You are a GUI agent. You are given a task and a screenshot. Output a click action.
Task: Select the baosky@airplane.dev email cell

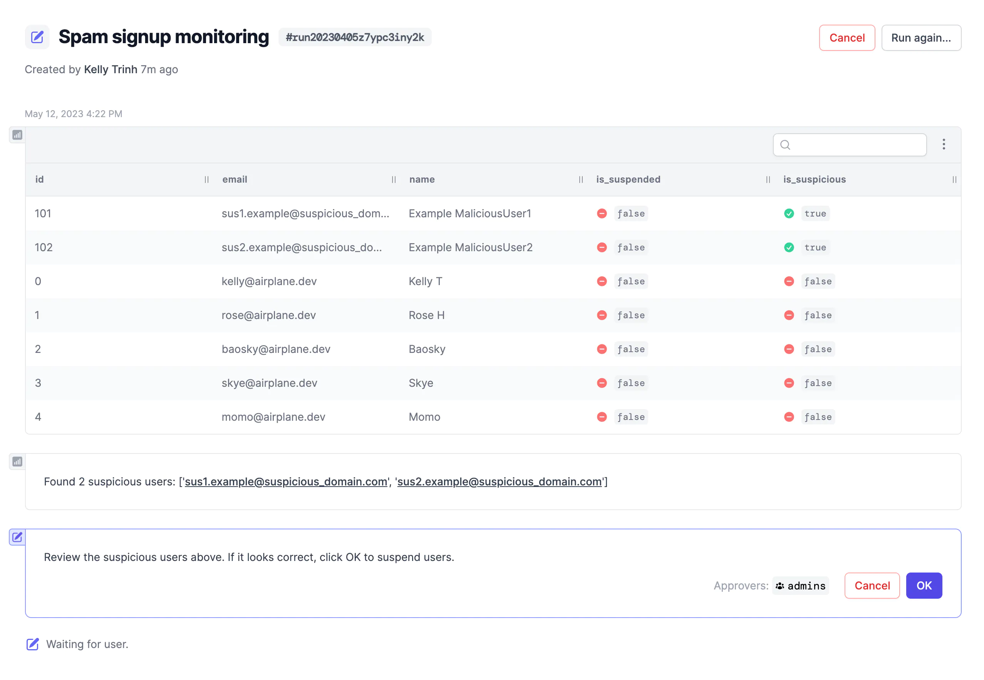pyautogui.click(x=275, y=349)
